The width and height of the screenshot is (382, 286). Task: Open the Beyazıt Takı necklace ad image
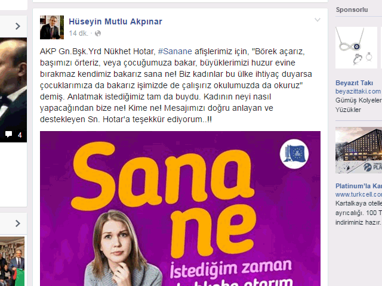[x=356, y=48]
